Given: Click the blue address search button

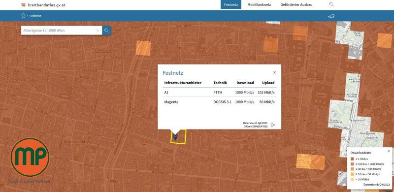Looking at the screenshot, I should click(106, 31).
